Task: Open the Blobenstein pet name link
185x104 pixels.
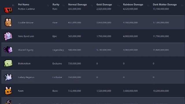Action: pos(24,64)
